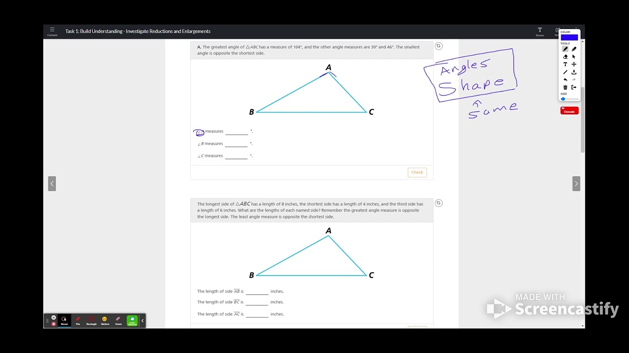The width and height of the screenshot is (629, 353).
Task: Click the angle A measure field
Action: click(237, 131)
